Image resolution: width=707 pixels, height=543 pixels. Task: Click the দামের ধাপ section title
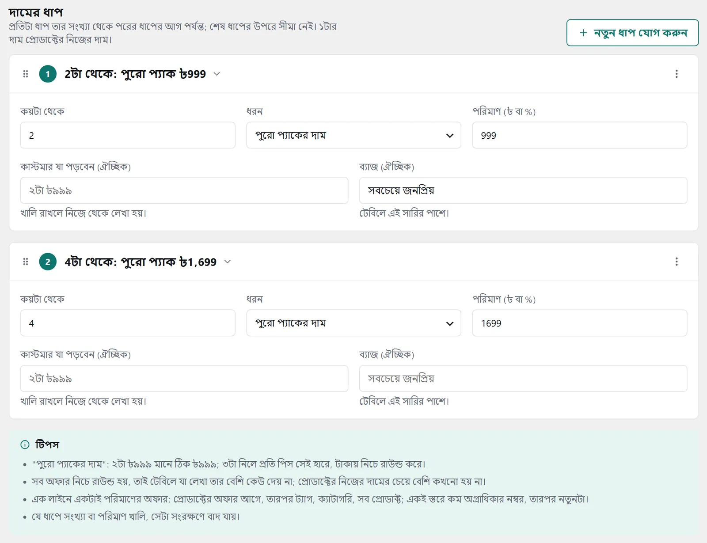[36, 12]
